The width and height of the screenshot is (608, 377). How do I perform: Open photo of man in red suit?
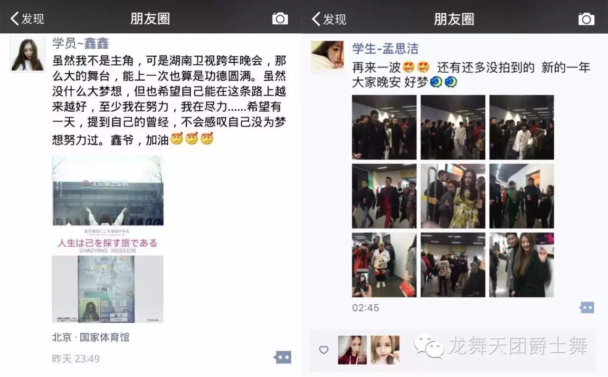tap(384, 196)
